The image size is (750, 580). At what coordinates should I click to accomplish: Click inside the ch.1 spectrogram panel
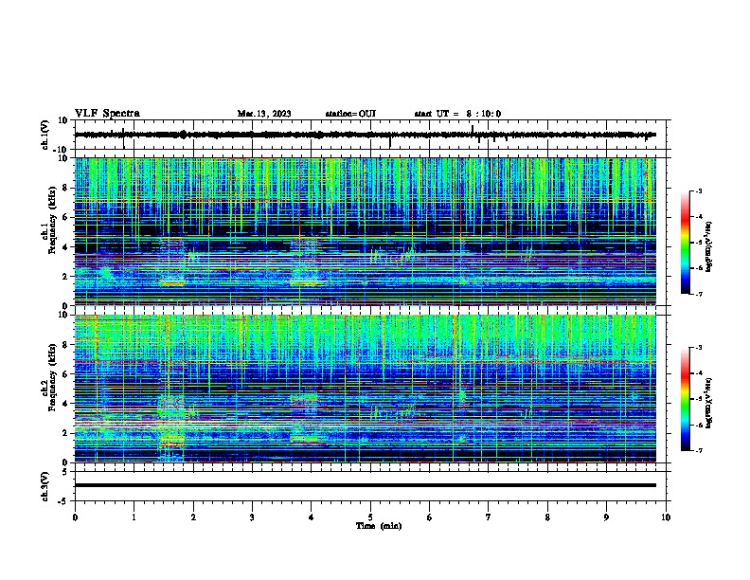pos(365,231)
